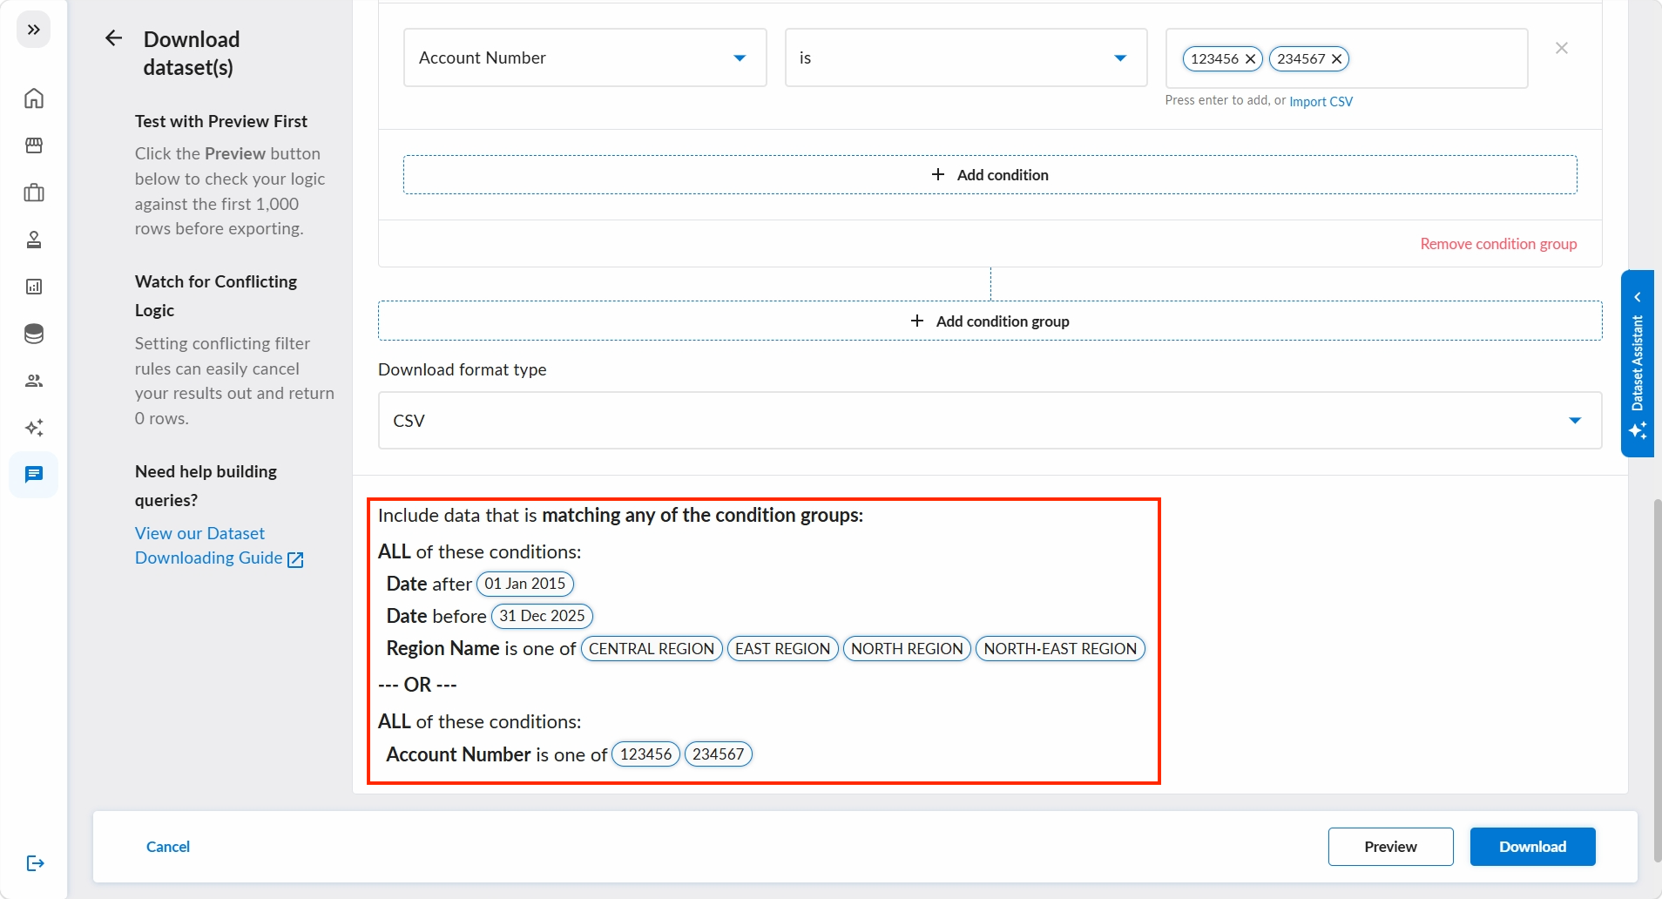Open the Account Number field dropdown
The width and height of the screenshot is (1662, 899).
[x=585, y=57]
